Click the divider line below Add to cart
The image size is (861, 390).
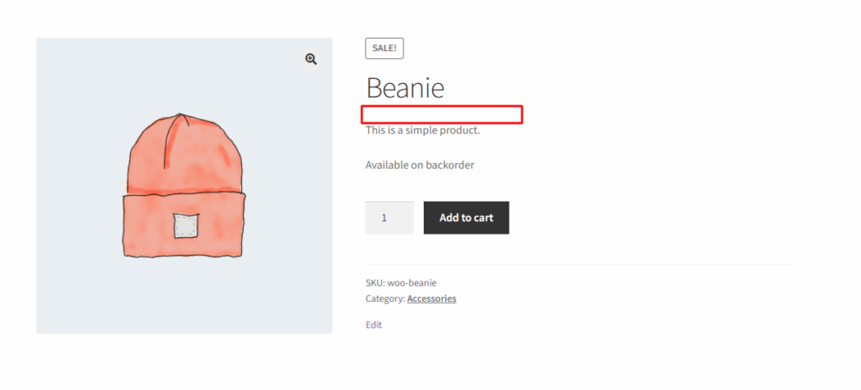tap(579, 264)
